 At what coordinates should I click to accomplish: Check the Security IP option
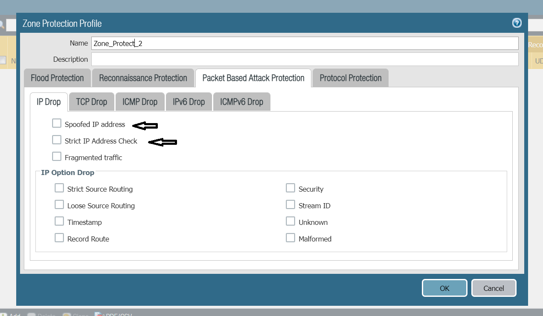point(290,187)
